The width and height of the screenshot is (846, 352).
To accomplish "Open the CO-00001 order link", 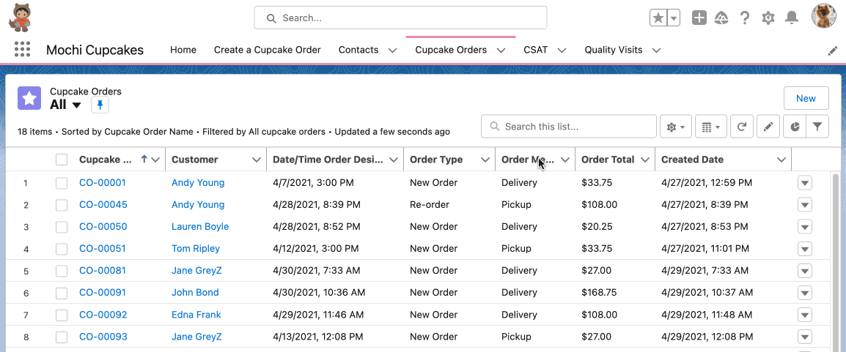I will (103, 183).
